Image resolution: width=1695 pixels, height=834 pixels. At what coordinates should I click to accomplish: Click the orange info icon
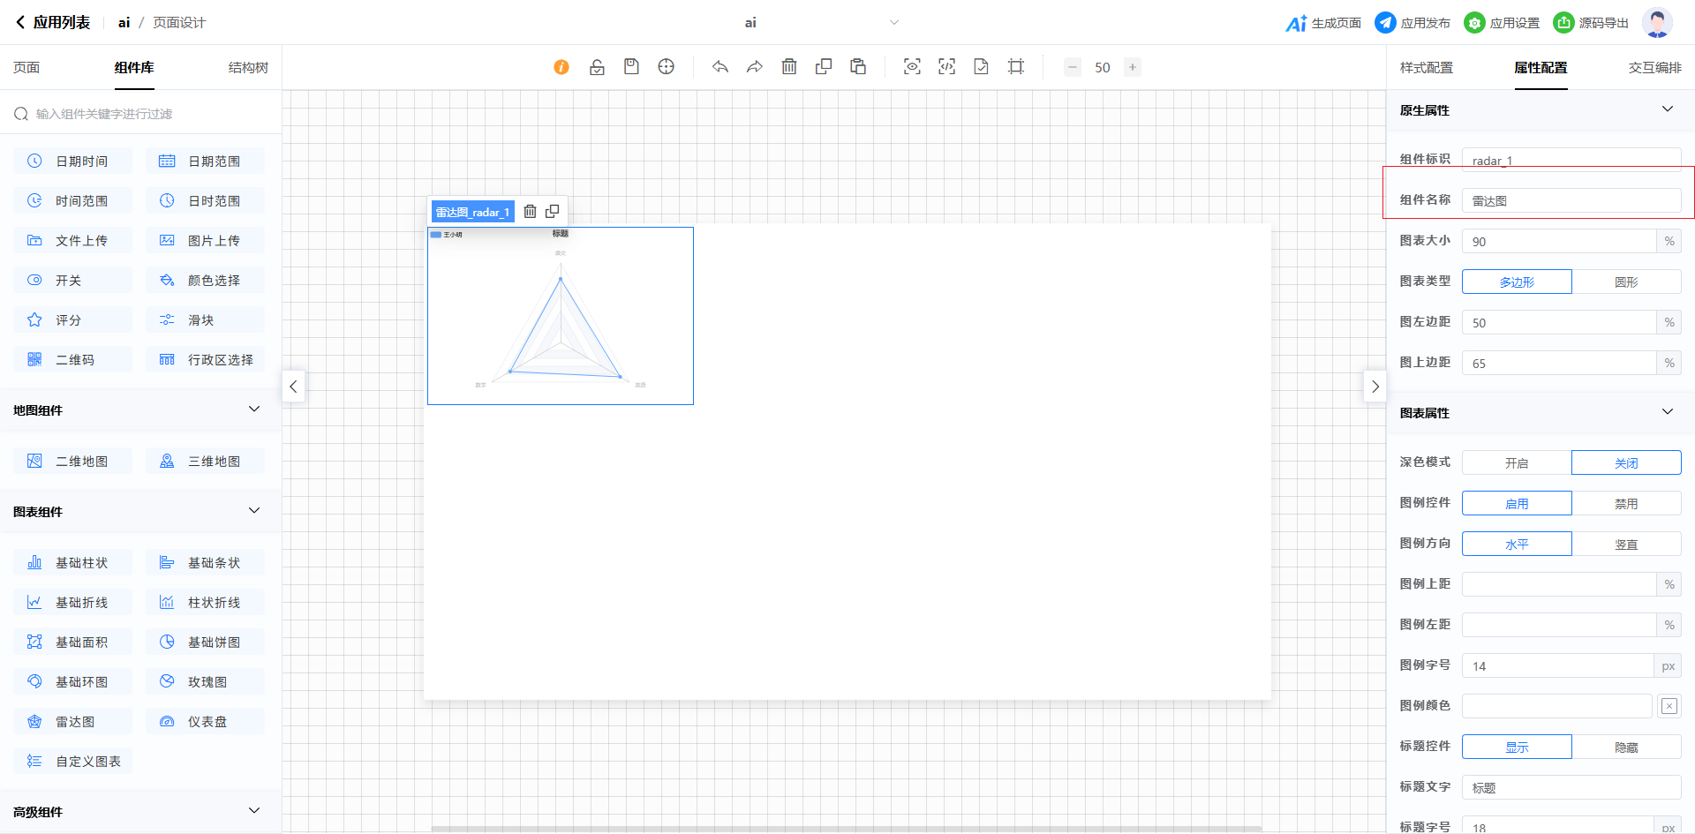click(561, 67)
